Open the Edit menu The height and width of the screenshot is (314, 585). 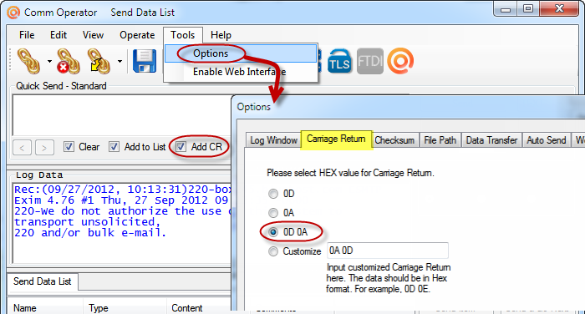click(x=58, y=35)
